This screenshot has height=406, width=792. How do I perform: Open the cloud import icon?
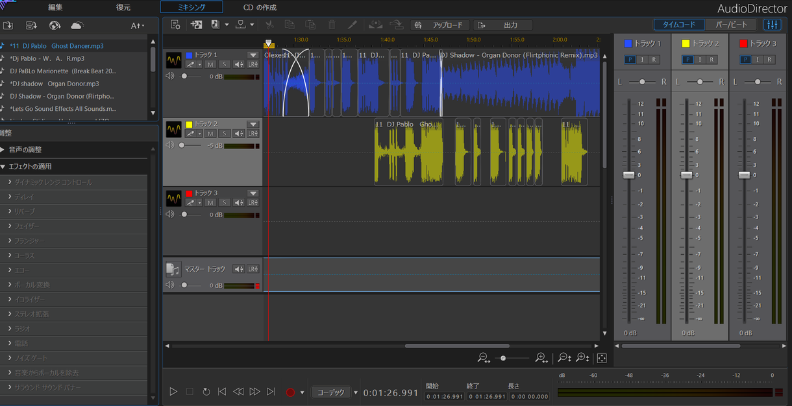pos(77,25)
